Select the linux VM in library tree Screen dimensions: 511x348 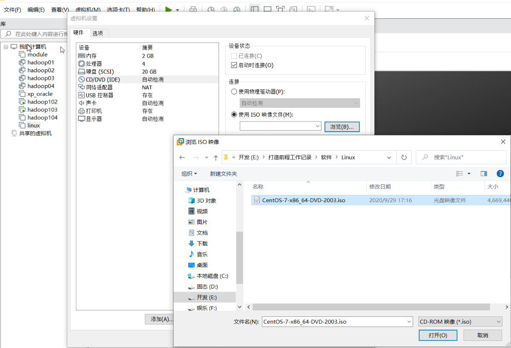pyautogui.click(x=33, y=125)
